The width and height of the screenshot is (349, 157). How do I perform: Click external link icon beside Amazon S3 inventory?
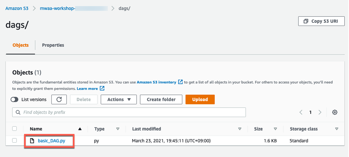pyautogui.click(x=180, y=82)
